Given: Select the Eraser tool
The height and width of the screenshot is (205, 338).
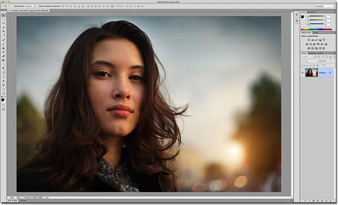Looking at the screenshot, I should [x=4, y=56].
